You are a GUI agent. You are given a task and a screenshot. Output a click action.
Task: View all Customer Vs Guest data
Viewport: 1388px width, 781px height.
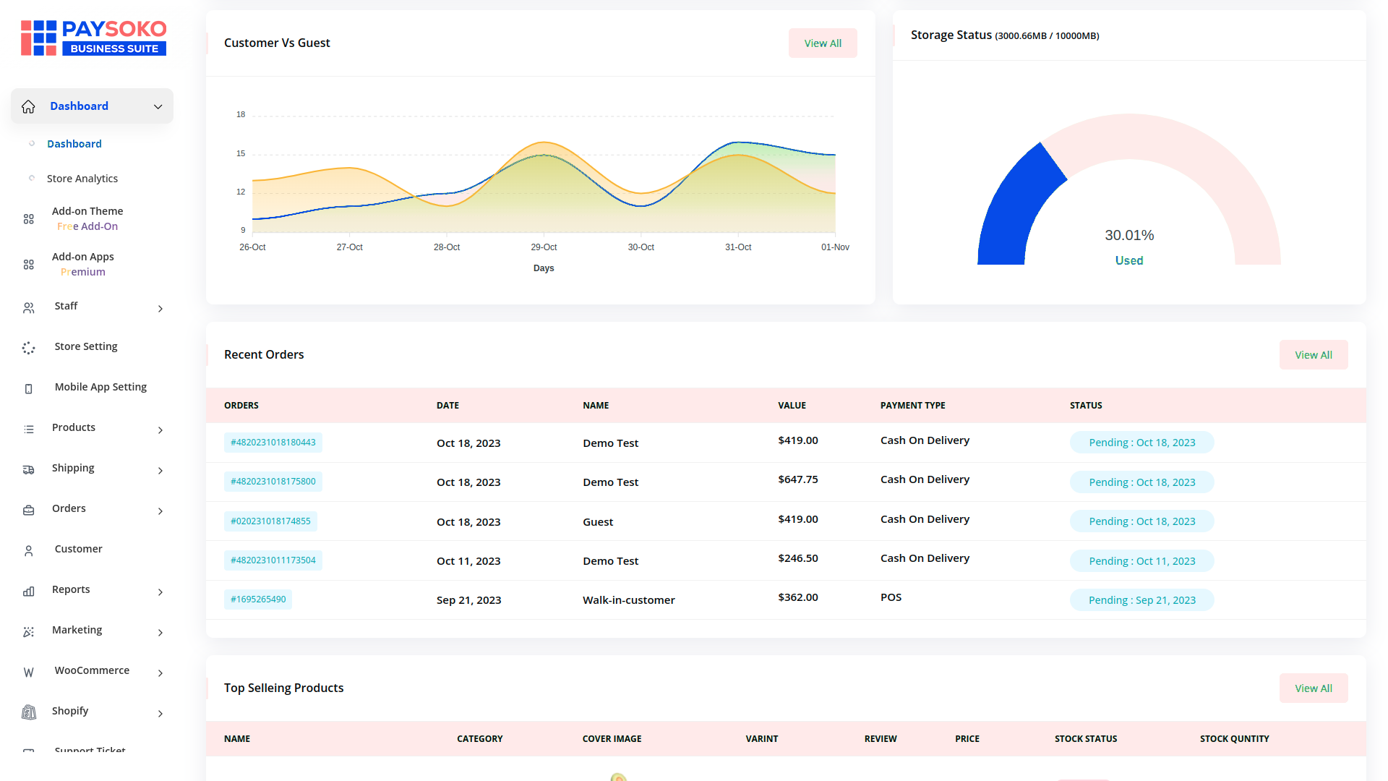coord(823,43)
